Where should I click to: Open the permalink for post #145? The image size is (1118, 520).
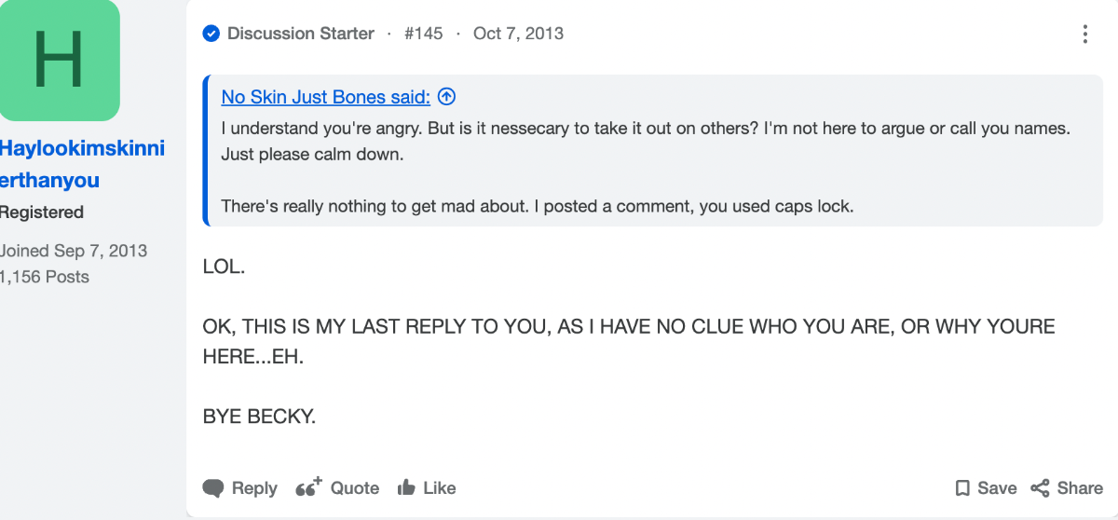pyautogui.click(x=423, y=34)
